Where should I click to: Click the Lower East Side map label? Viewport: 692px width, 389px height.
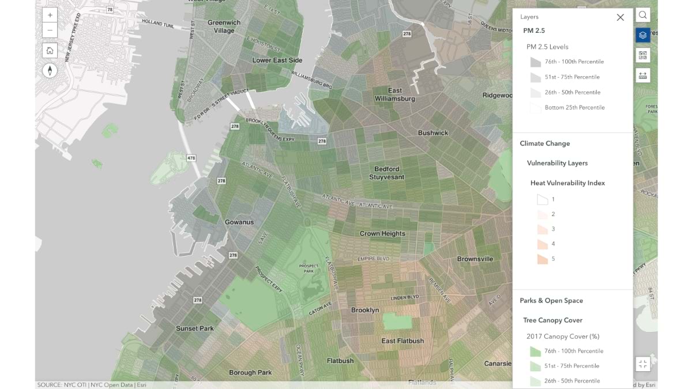pos(277,60)
